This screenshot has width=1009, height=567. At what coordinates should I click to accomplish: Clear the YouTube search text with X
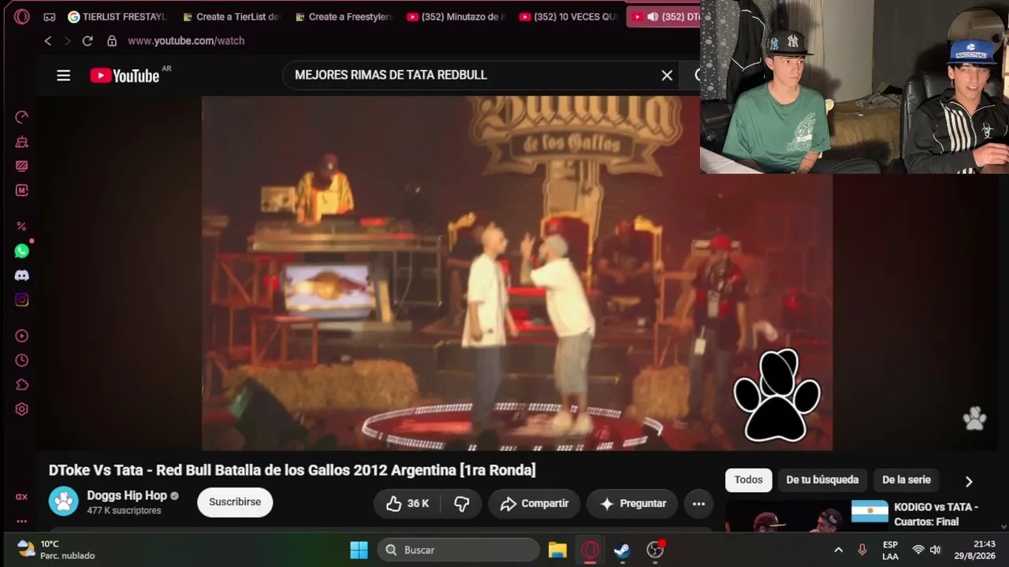click(x=667, y=76)
